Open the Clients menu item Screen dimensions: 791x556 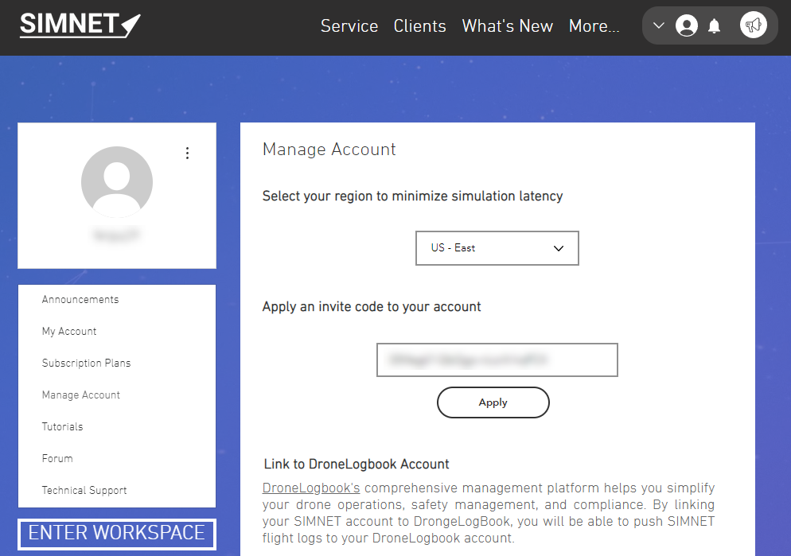[419, 26]
